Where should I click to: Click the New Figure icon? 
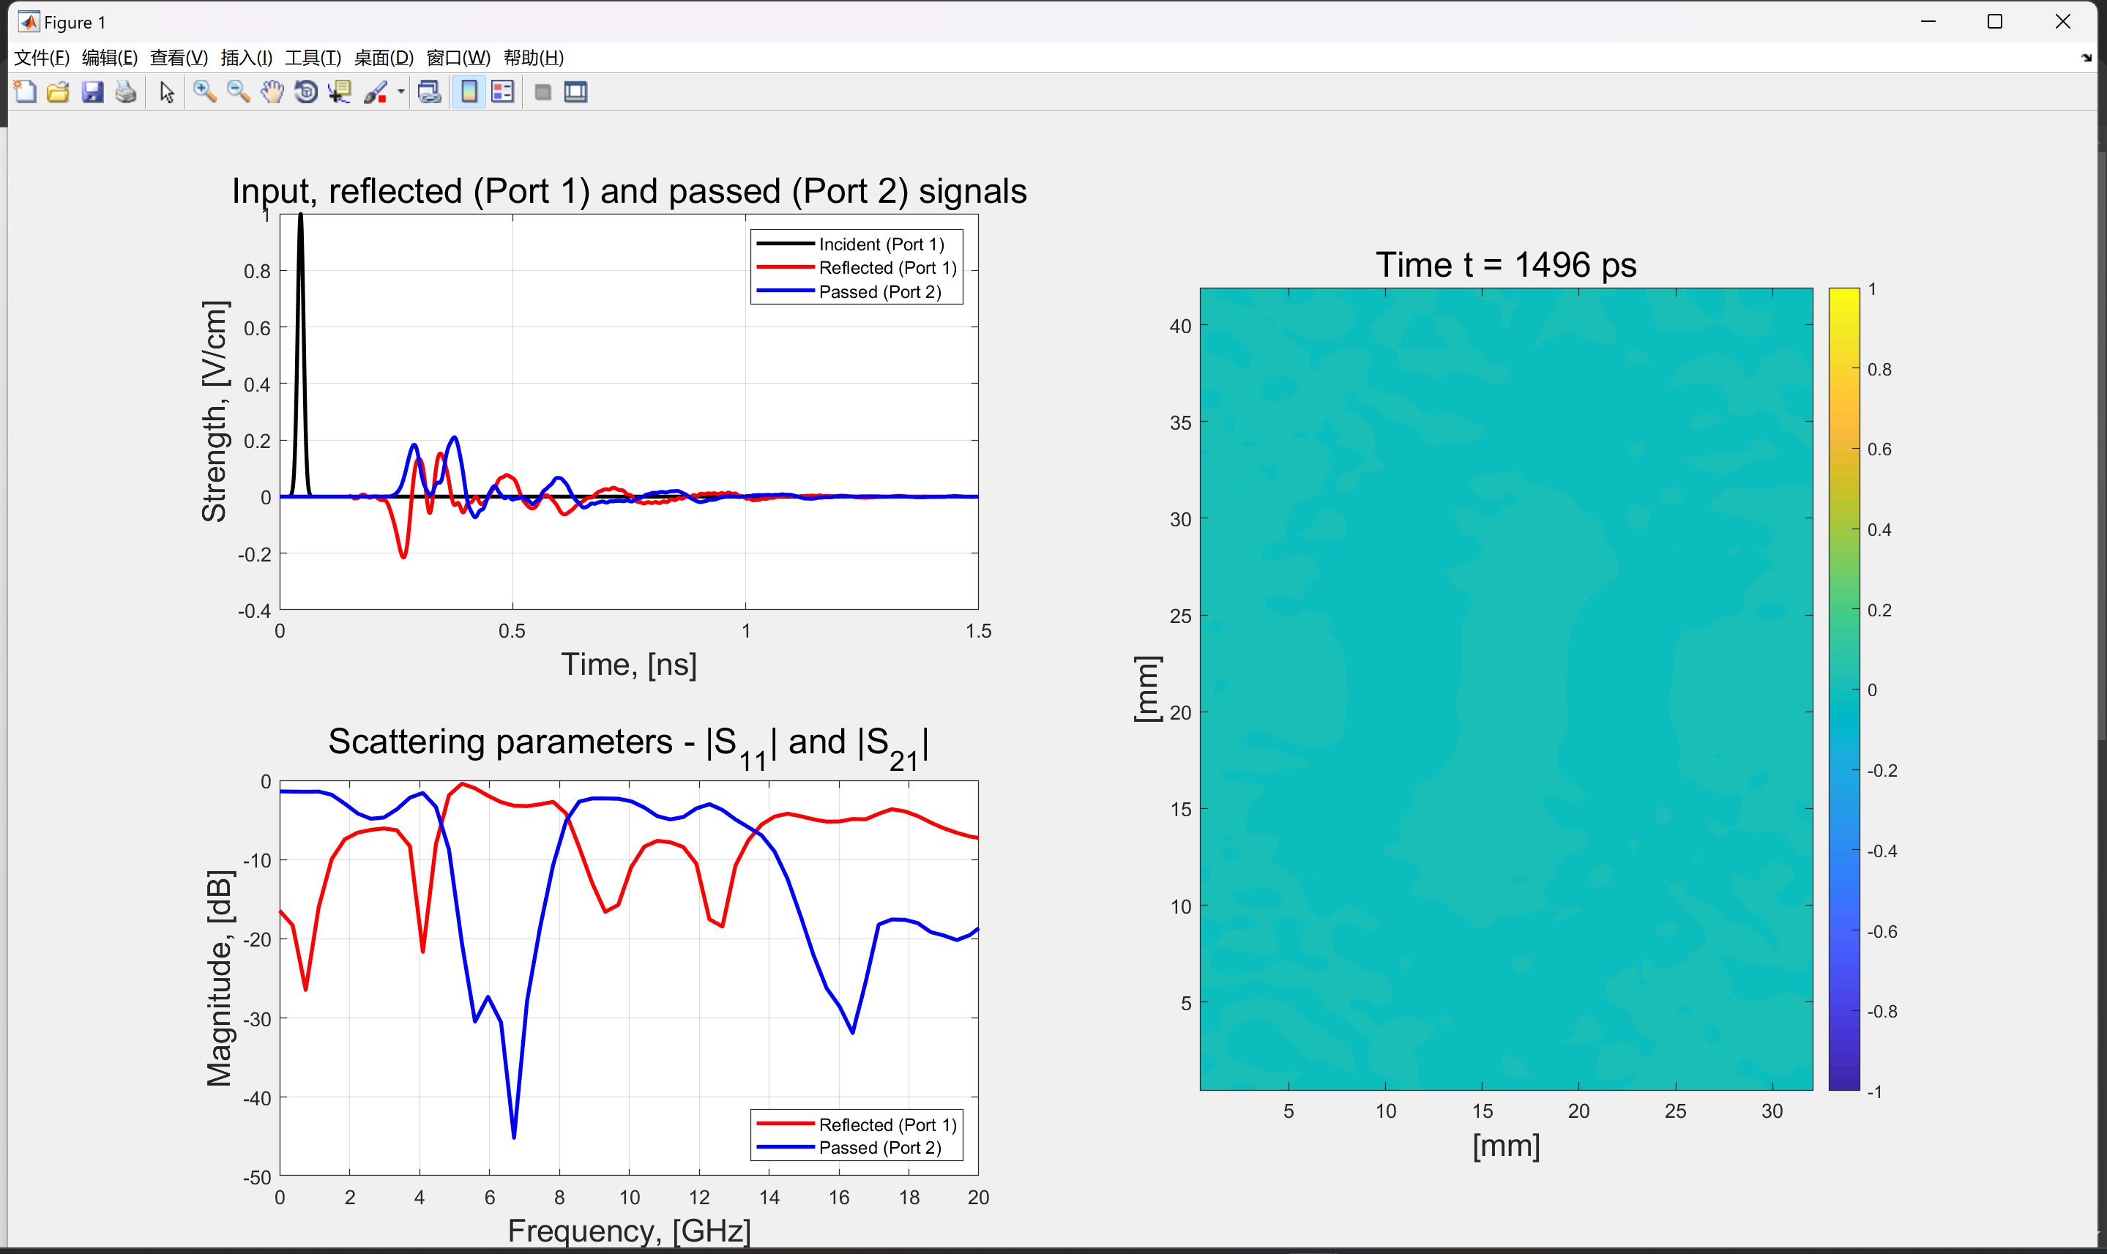pos(26,92)
